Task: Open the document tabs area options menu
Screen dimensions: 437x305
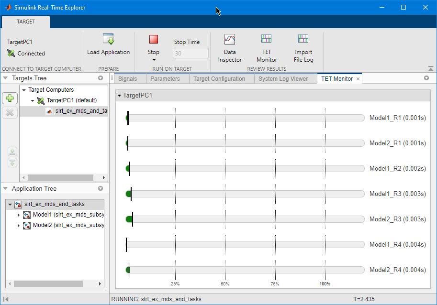Action: [426, 78]
